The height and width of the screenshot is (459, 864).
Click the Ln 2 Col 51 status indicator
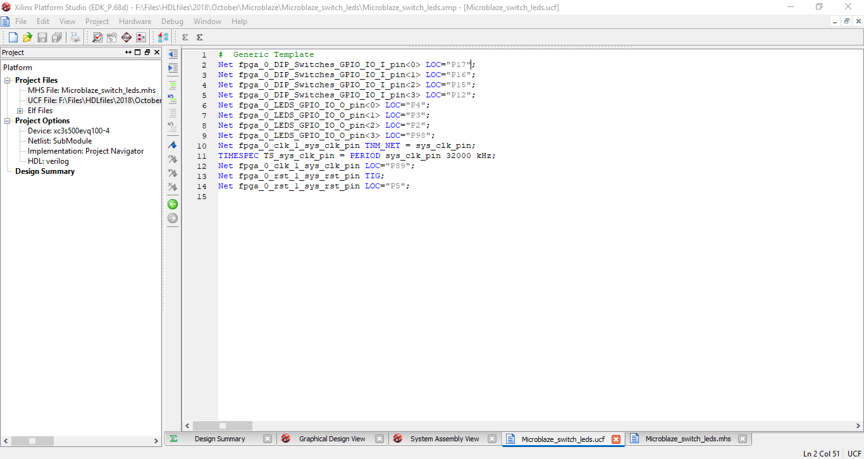click(822, 453)
